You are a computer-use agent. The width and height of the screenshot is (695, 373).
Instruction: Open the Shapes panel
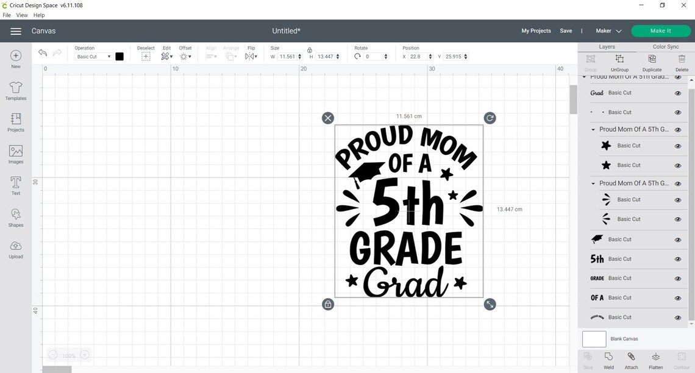coord(15,217)
